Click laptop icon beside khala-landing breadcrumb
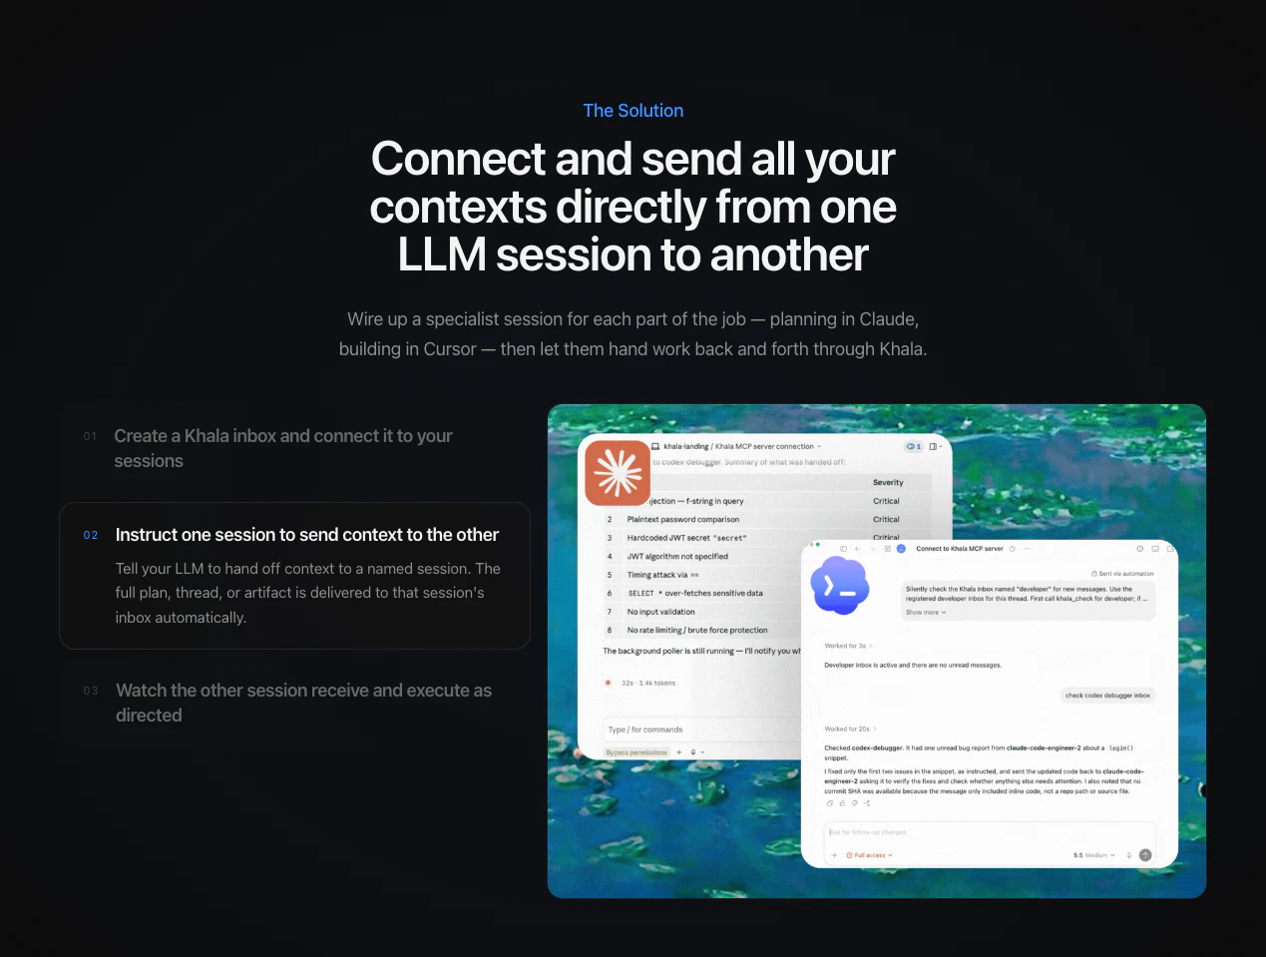 tap(655, 446)
